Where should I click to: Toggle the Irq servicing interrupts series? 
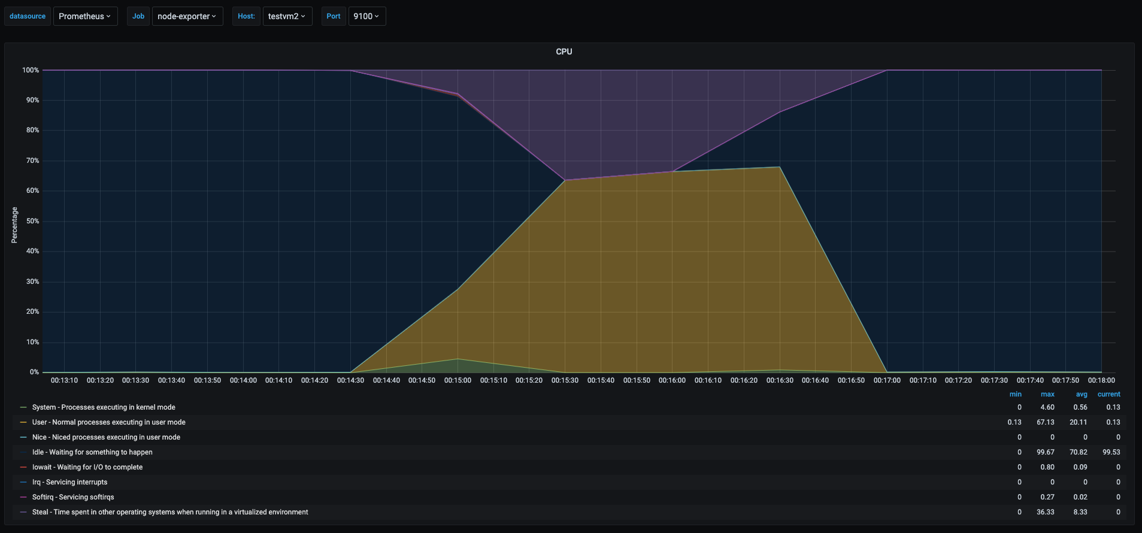(70, 482)
